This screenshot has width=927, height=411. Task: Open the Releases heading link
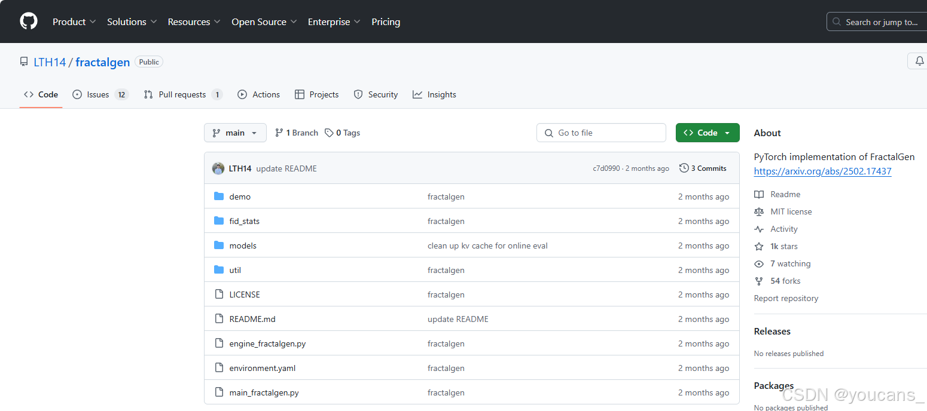[772, 331]
